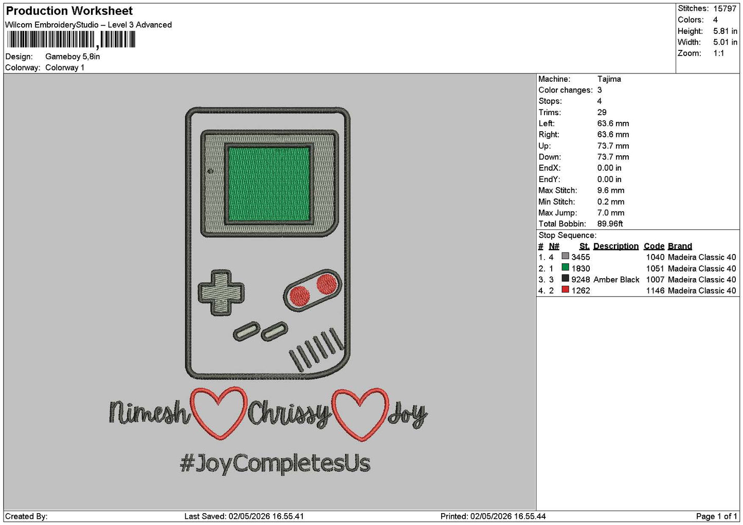Click the black swatch for Amber Black 9248
Viewport: 743px width, 525px height.
(565, 279)
